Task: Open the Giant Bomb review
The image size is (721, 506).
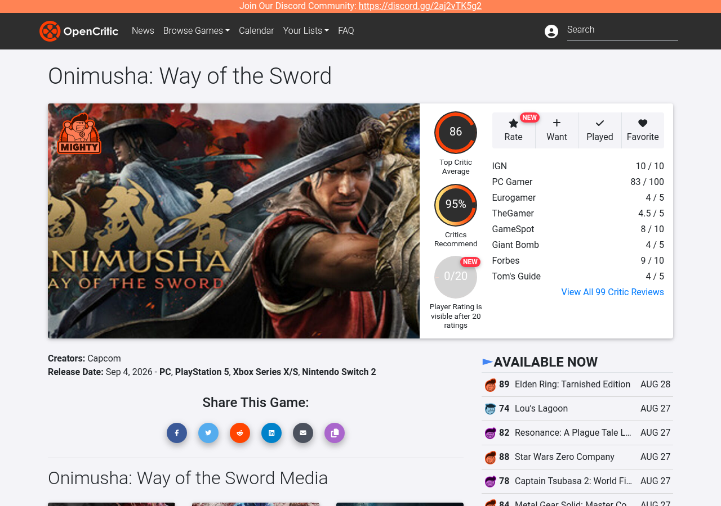Action: click(x=578, y=245)
